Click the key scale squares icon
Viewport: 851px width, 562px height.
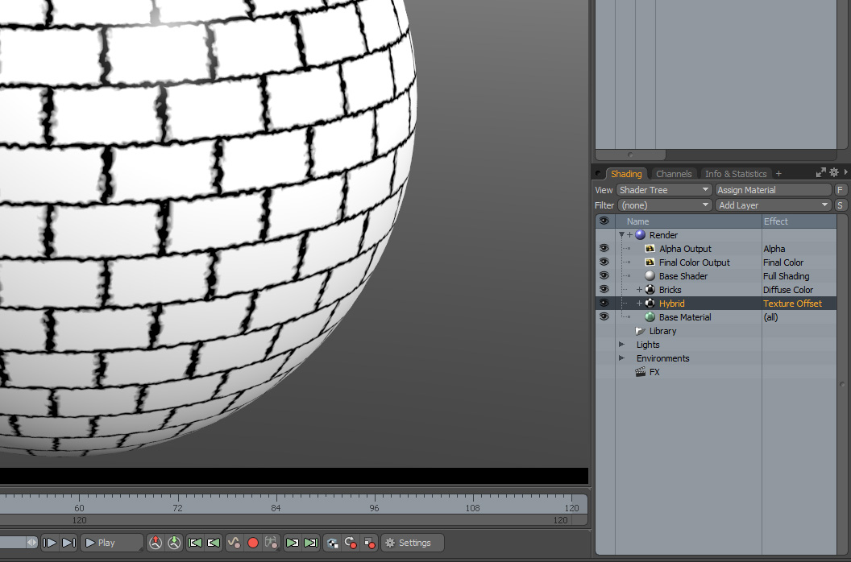tap(370, 543)
